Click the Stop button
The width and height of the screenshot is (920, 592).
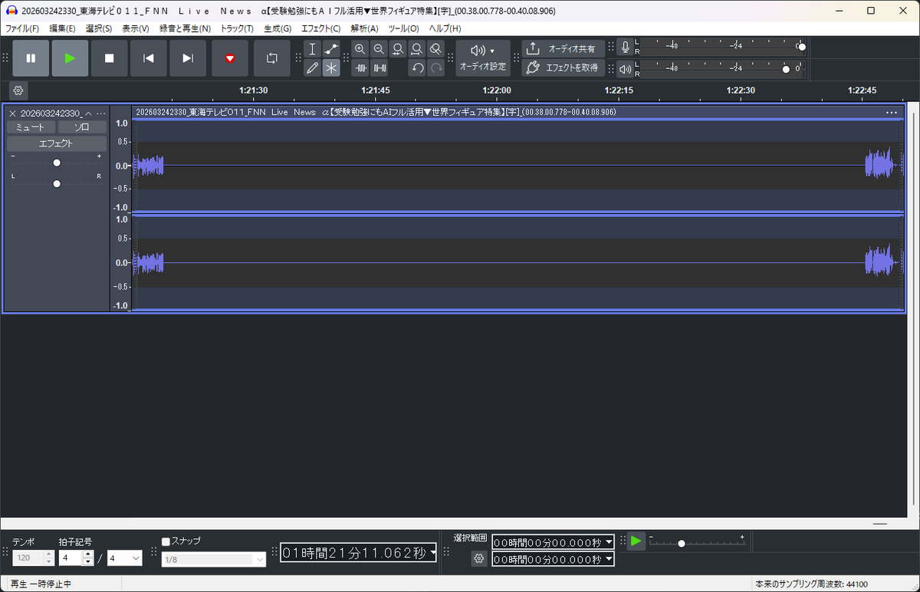[x=110, y=58]
